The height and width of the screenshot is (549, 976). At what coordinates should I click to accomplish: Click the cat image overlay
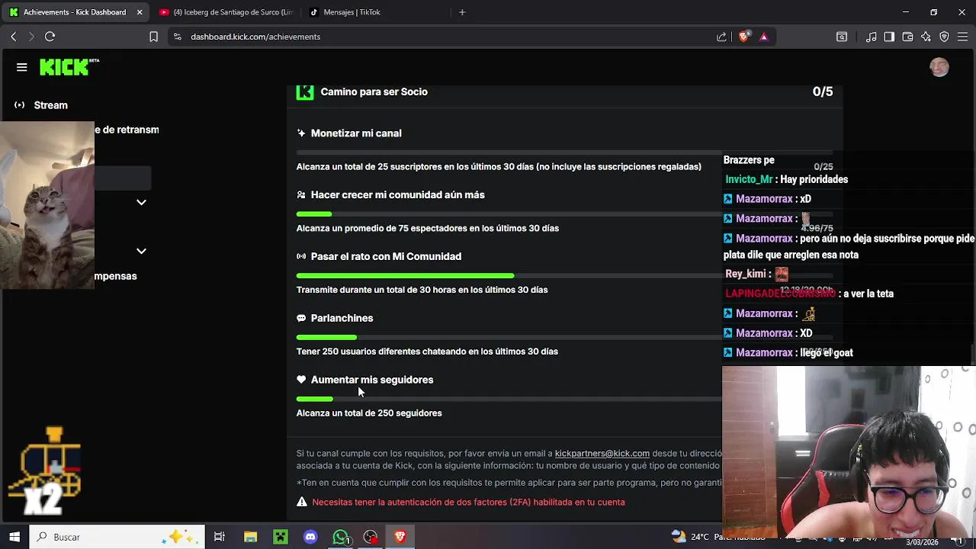tap(47, 205)
